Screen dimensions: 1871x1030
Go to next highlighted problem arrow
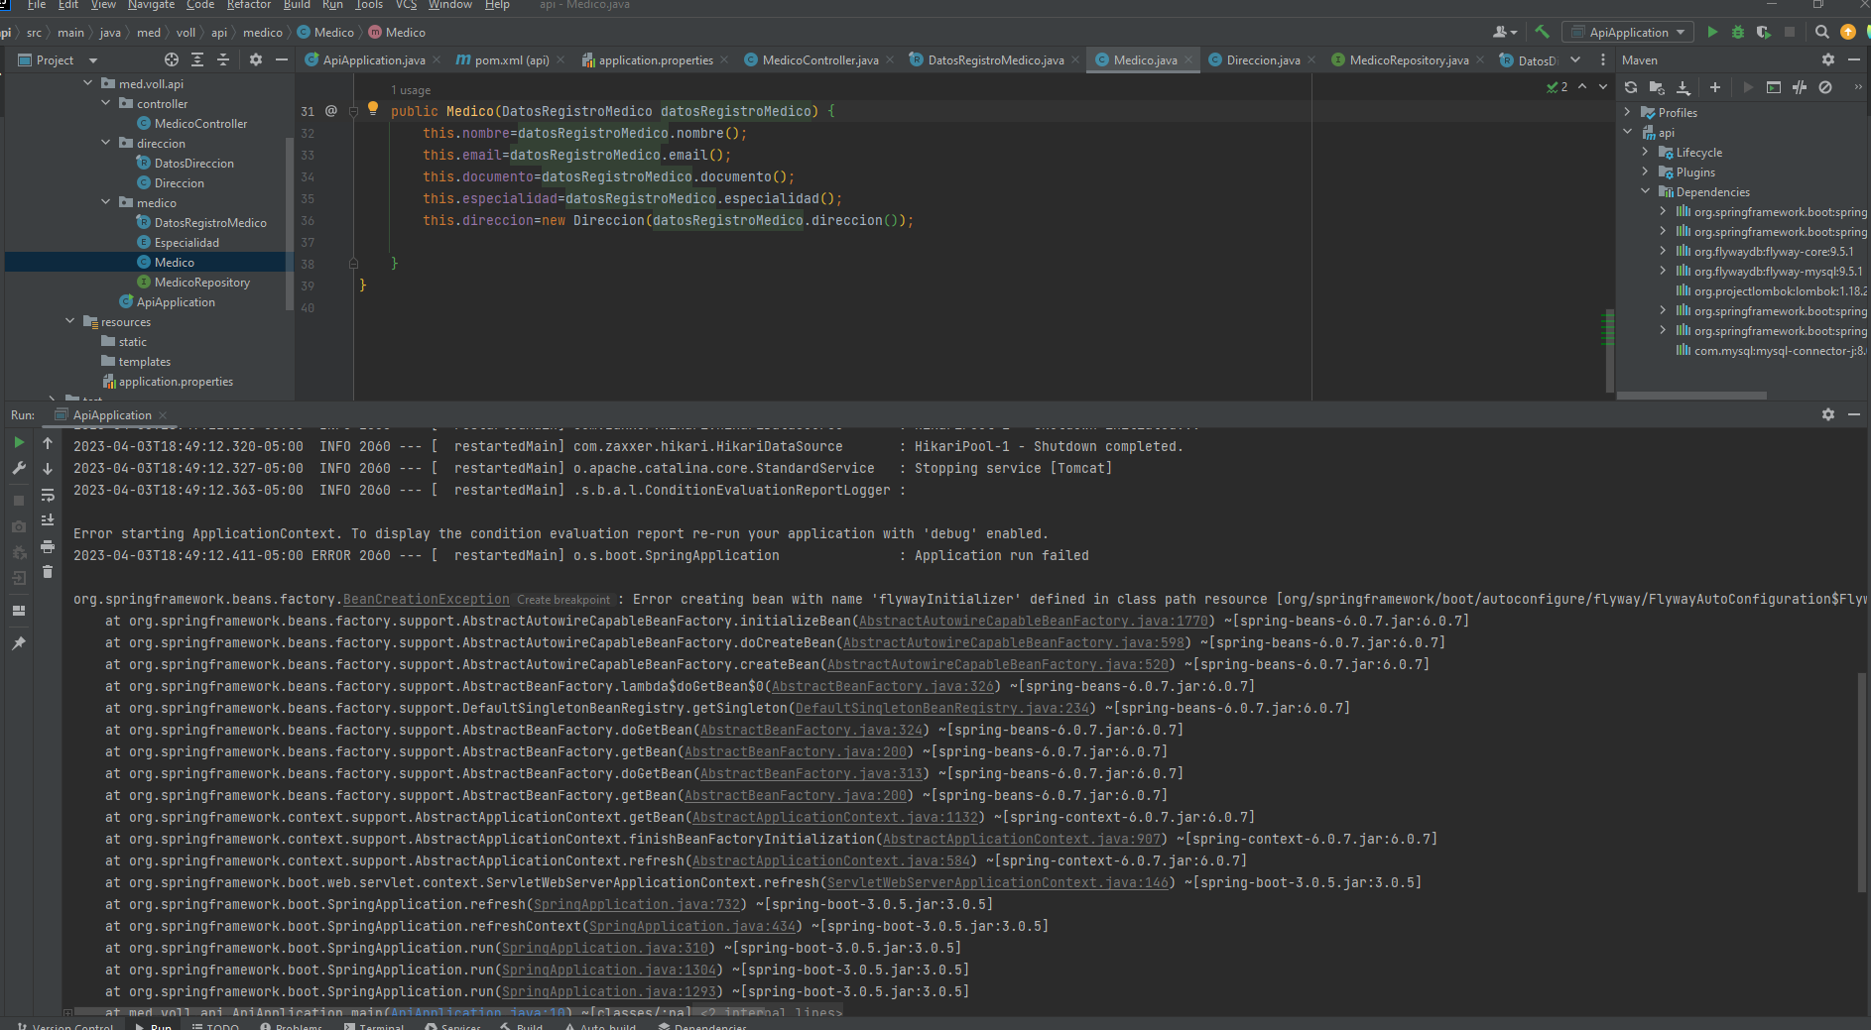1603,87
